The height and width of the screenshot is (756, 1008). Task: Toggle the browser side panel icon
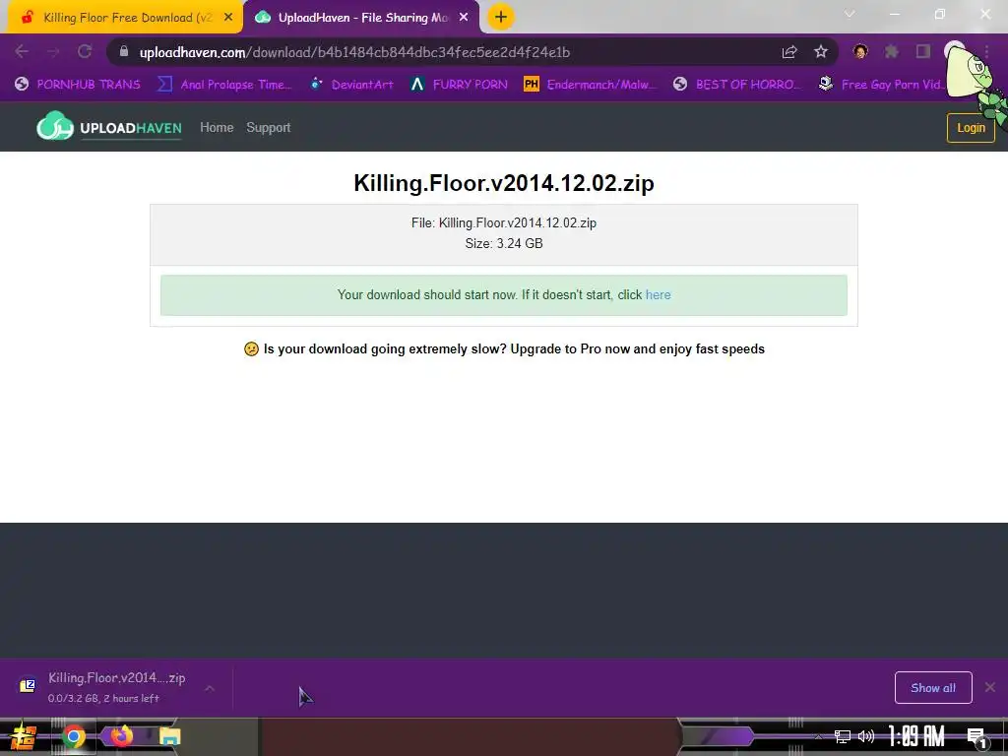click(923, 51)
